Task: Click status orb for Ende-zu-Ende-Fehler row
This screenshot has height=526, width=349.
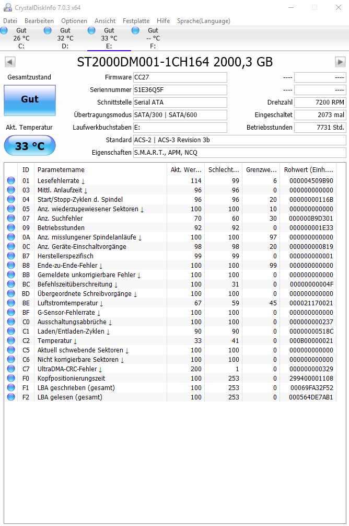Action: coord(11,265)
